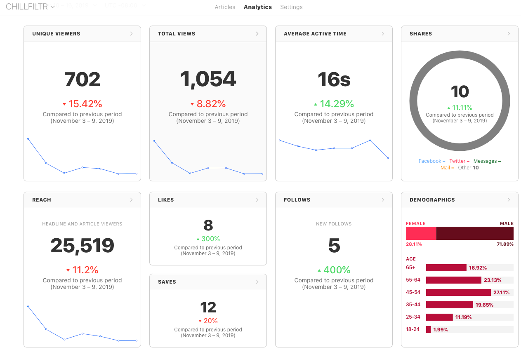Go to the Settings tab

291,7
